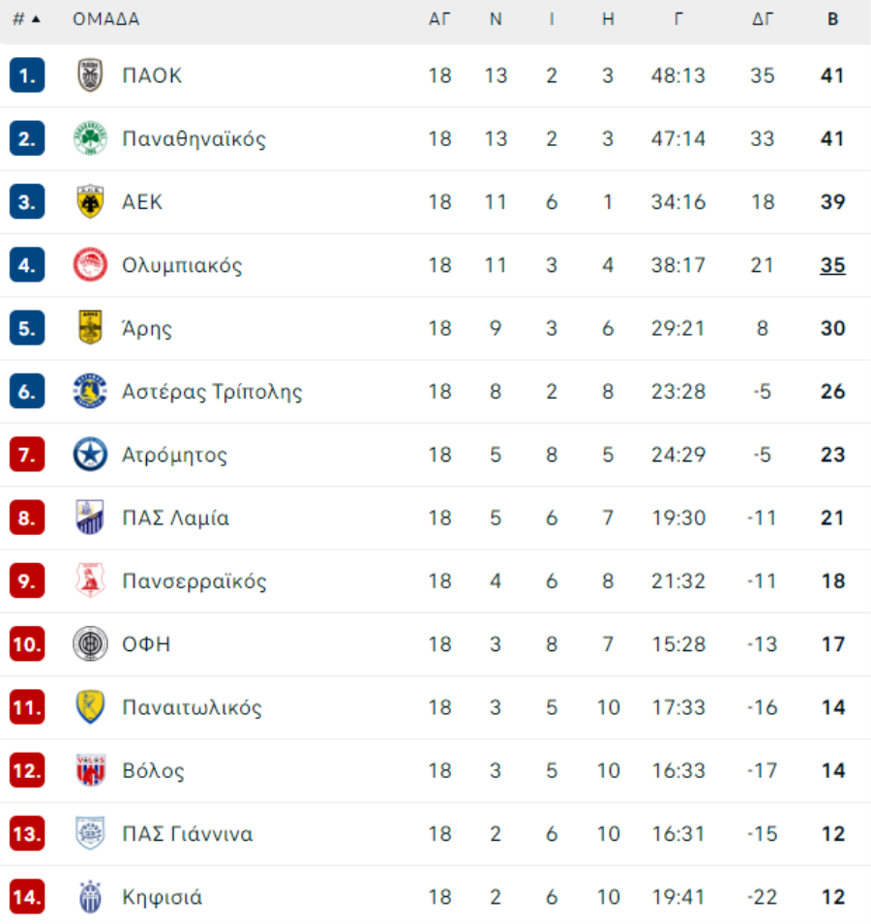Sort table by rank # arrow
The width and height of the screenshot is (871, 924).
click(x=26, y=18)
